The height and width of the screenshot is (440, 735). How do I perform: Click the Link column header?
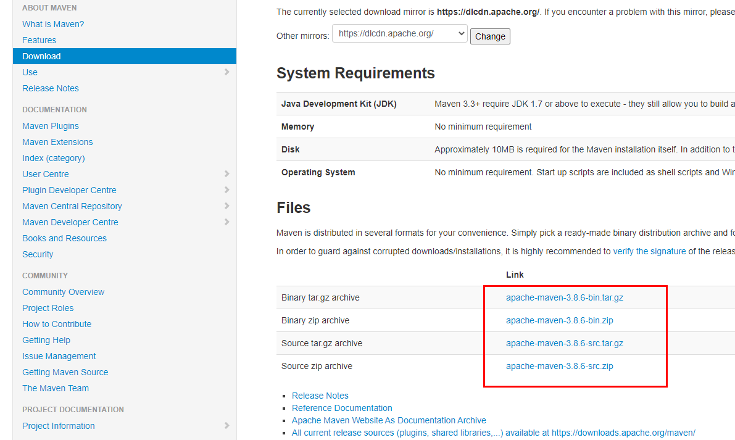pos(515,275)
